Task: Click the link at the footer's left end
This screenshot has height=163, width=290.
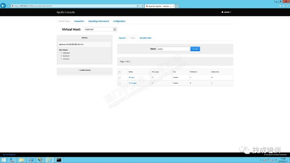Action: click(9, 155)
